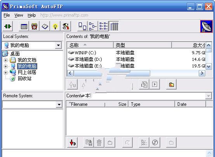This screenshot has width=215, height=157.
Task: Click the red download arrow D button
Action: [73, 143]
